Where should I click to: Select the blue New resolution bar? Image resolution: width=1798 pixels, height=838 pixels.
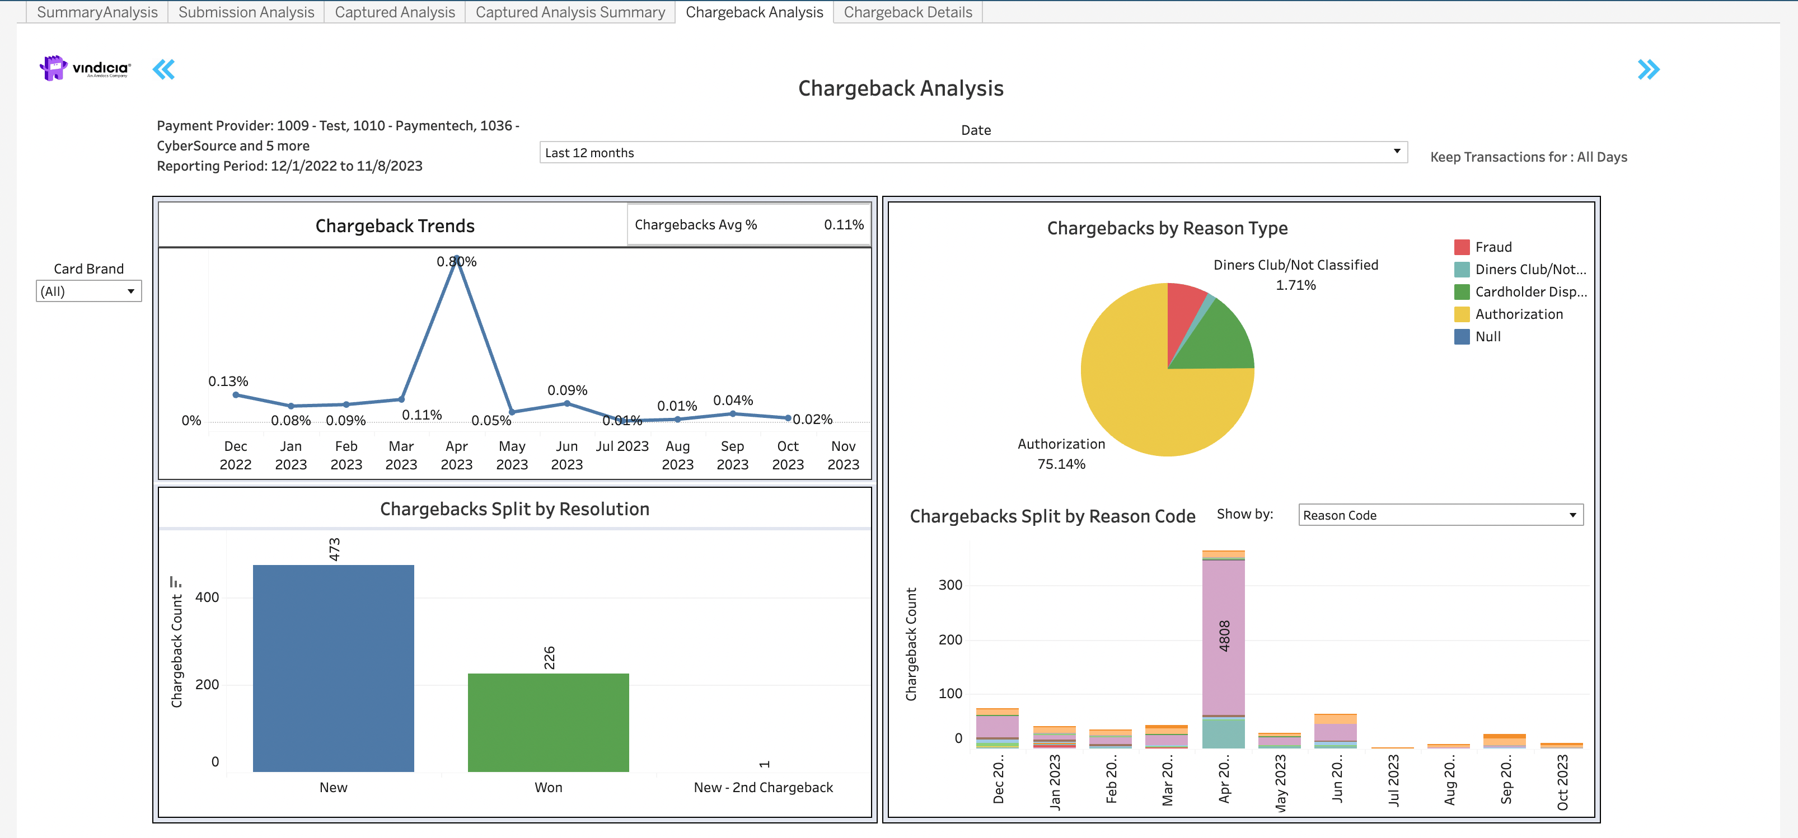pos(334,668)
